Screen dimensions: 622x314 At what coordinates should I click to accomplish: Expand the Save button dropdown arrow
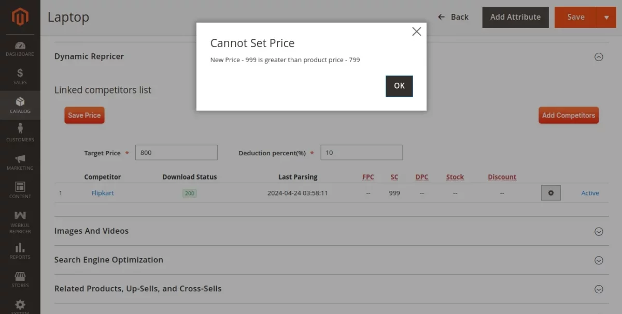605,17
